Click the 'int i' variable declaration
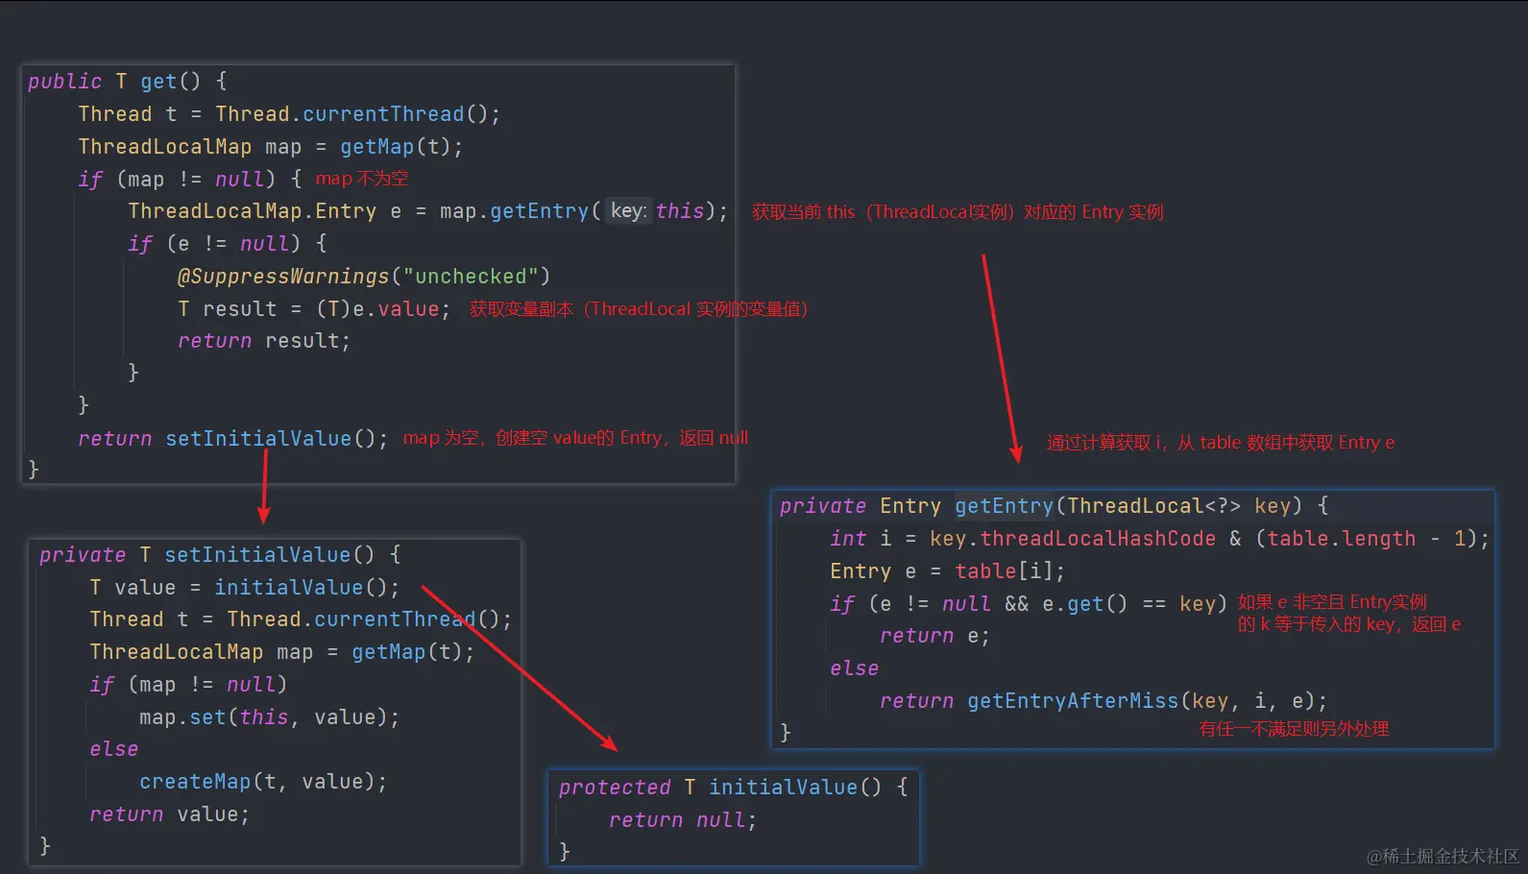This screenshot has height=874, width=1528. click(x=861, y=539)
